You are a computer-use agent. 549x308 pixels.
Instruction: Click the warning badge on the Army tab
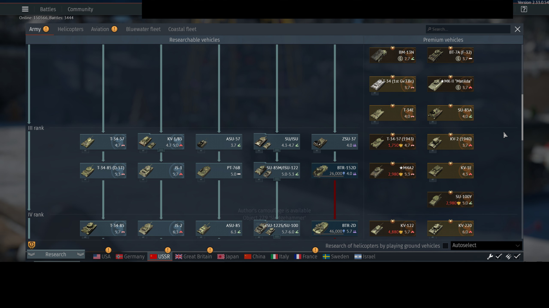tap(46, 29)
